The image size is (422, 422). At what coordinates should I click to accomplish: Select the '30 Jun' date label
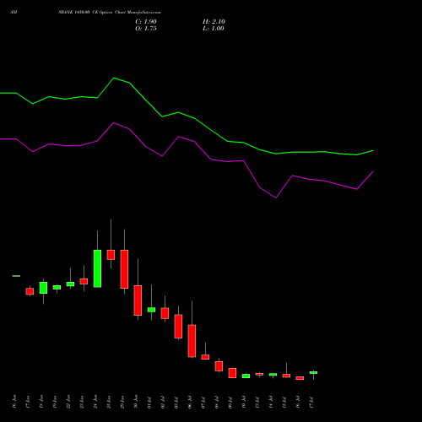click(136, 402)
